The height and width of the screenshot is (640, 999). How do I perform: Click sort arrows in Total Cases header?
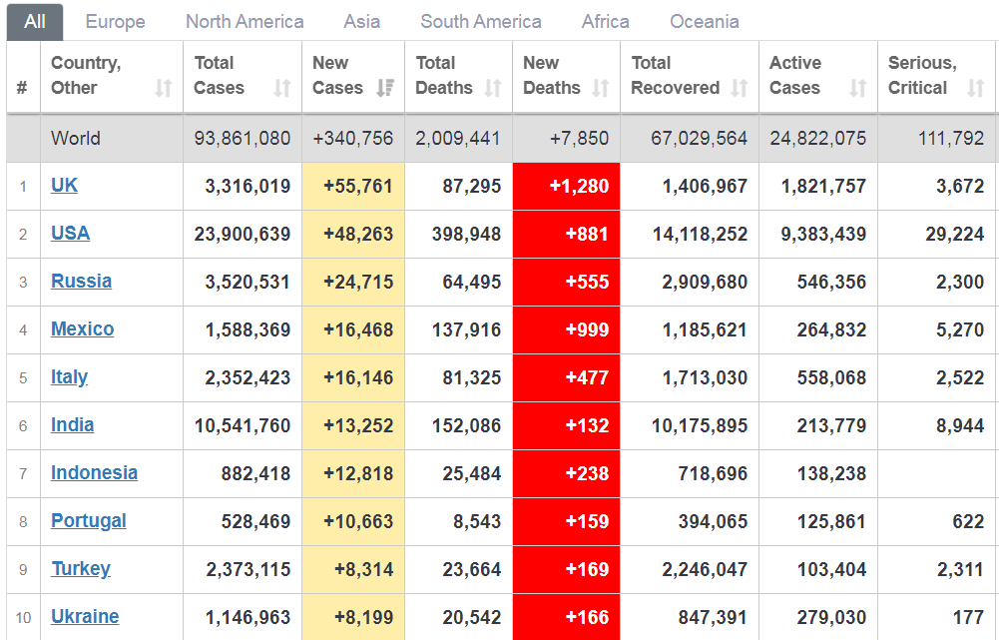pos(282,89)
